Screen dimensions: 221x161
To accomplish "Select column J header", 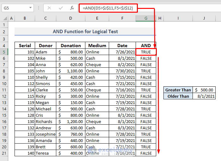I will point(204,18).
